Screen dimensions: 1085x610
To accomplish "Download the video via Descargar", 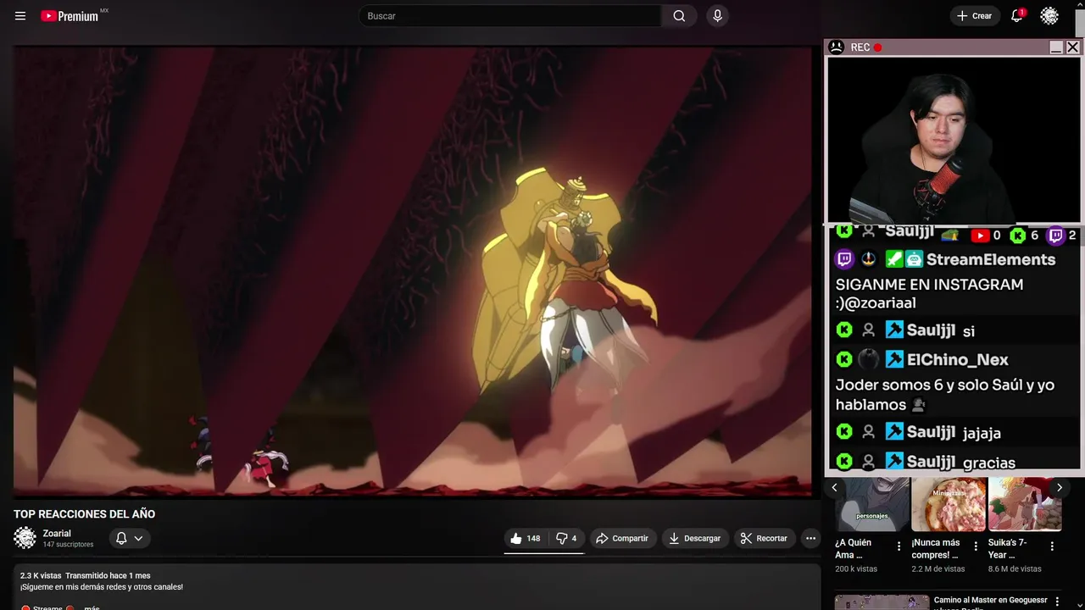I will pyautogui.click(x=694, y=538).
